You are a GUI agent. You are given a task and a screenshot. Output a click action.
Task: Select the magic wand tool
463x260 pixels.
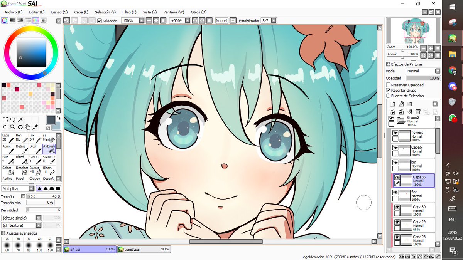[20, 120]
